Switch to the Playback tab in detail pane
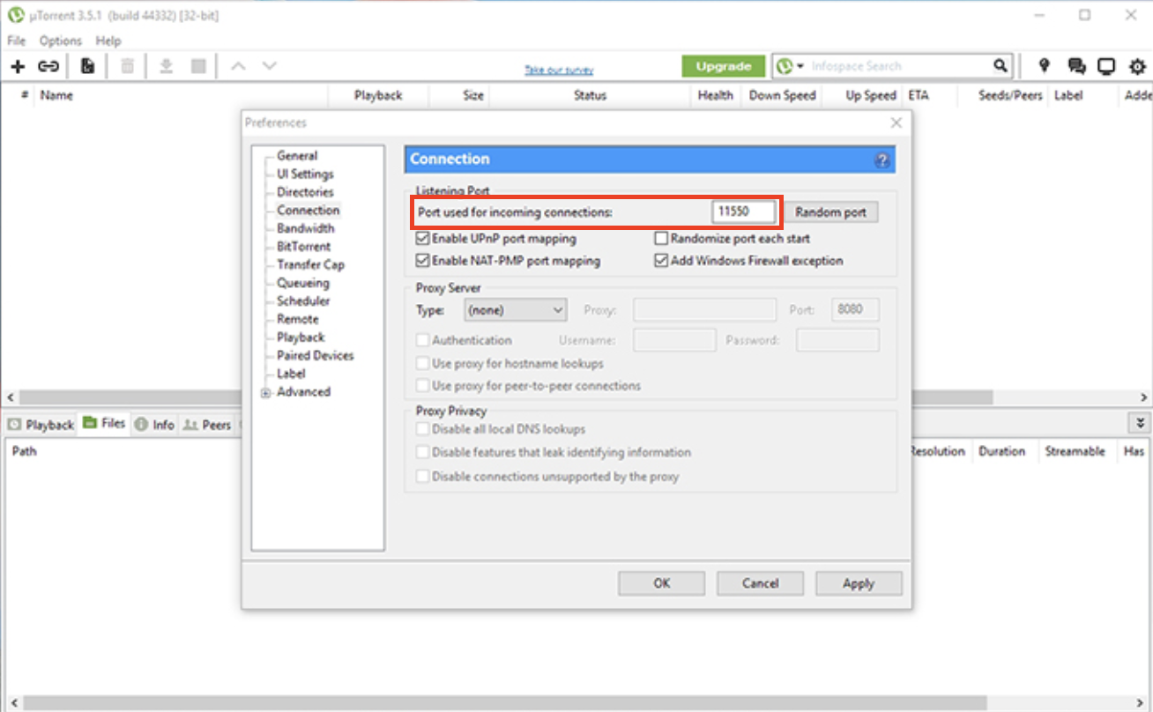The width and height of the screenshot is (1153, 712). coord(41,425)
